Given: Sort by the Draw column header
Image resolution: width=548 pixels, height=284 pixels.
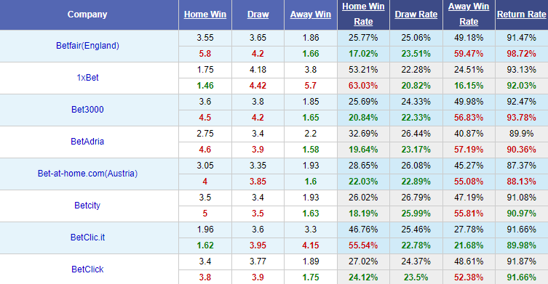Looking at the screenshot, I should click(x=258, y=15).
